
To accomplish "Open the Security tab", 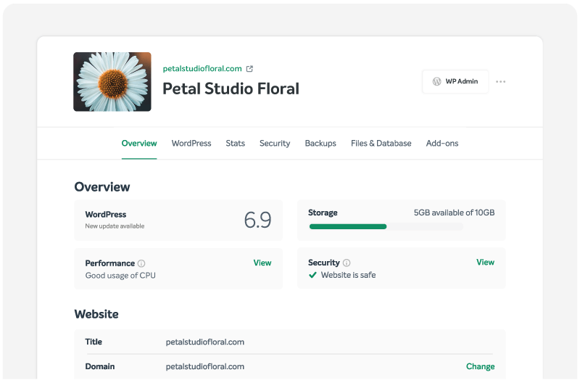I will [x=275, y=144].
